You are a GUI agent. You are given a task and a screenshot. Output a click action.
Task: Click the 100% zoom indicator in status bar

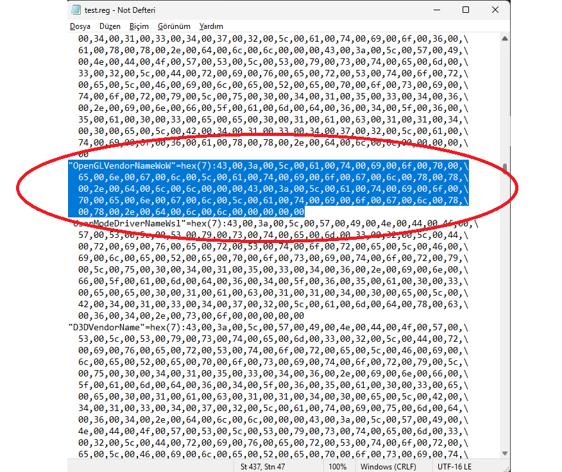click(x=337, y=467)
